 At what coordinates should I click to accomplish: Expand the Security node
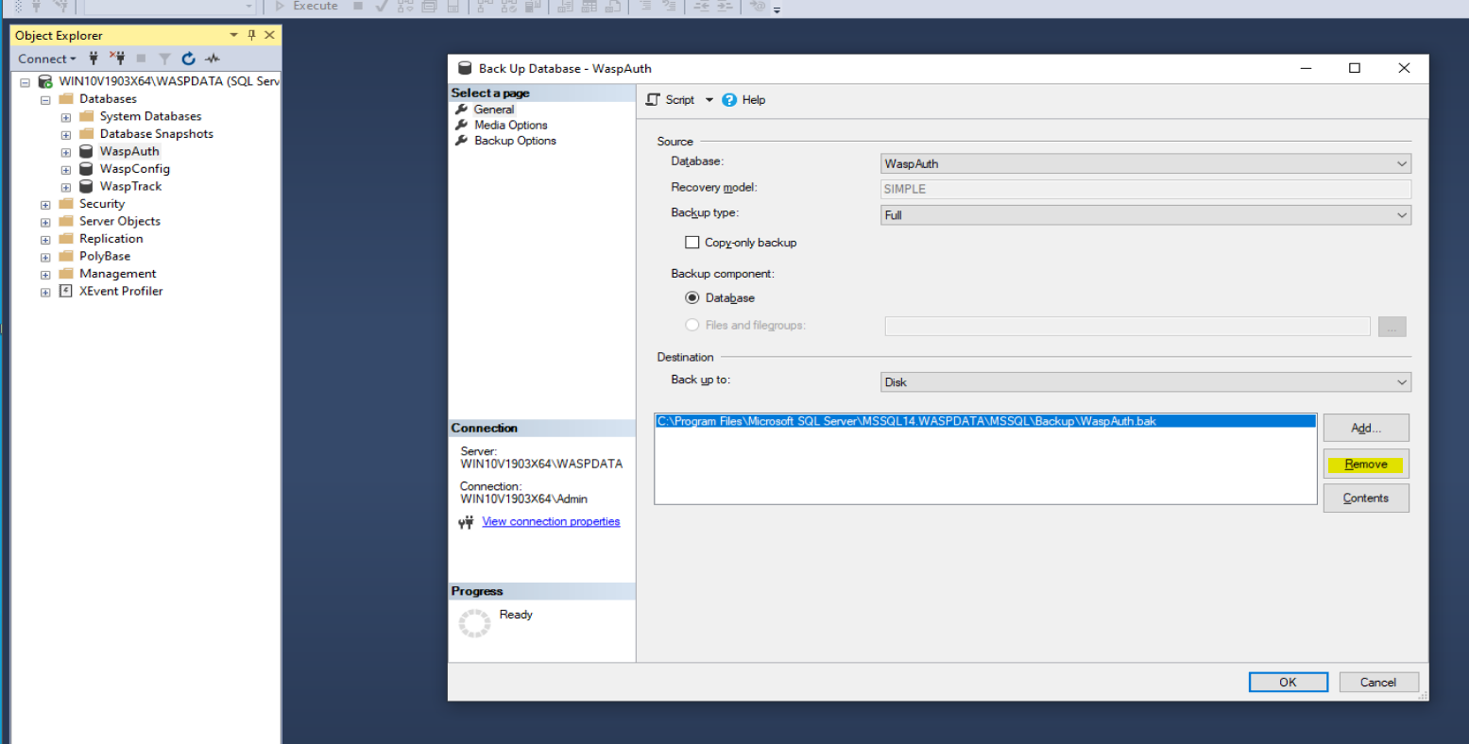(x=45, y=205)
